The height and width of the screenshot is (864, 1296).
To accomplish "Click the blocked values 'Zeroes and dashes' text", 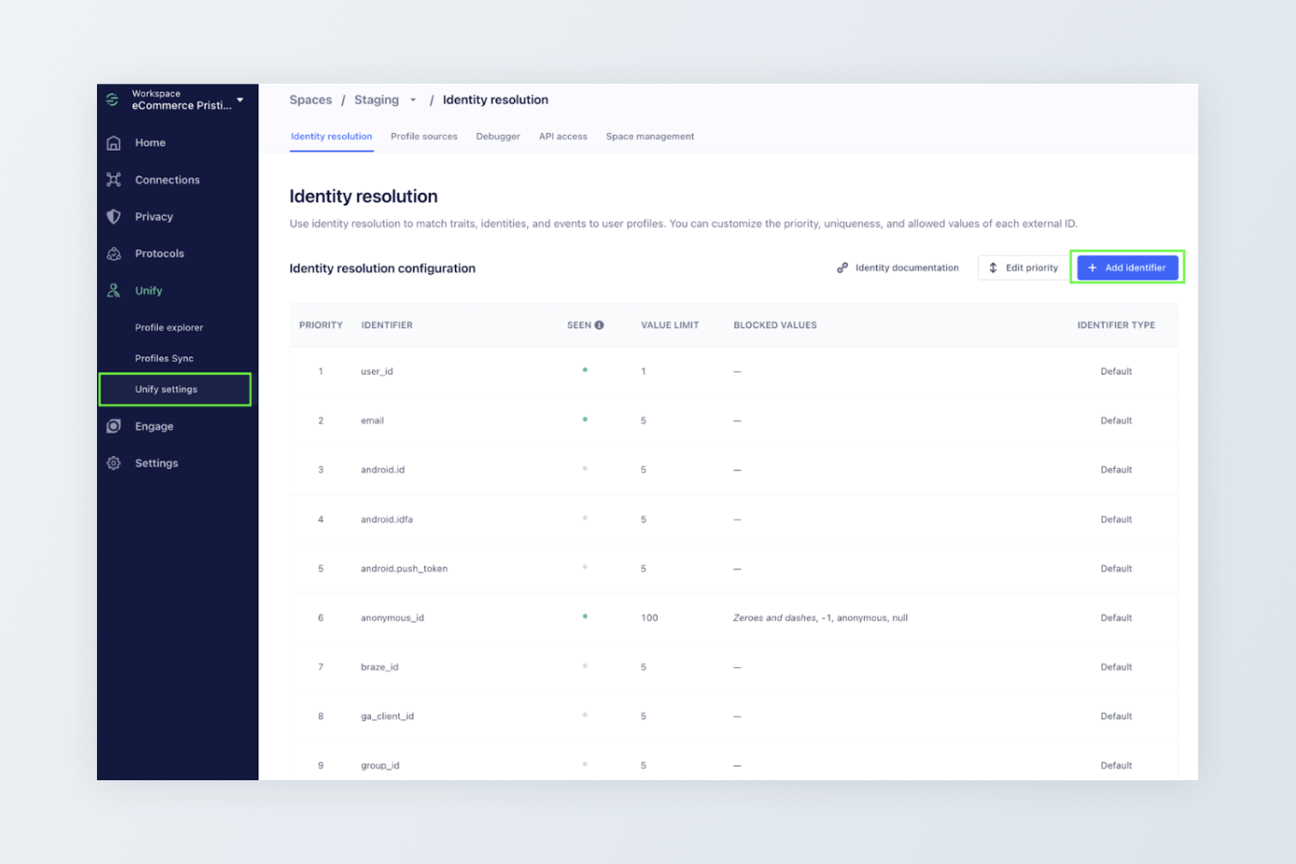I will click(775, 618).
